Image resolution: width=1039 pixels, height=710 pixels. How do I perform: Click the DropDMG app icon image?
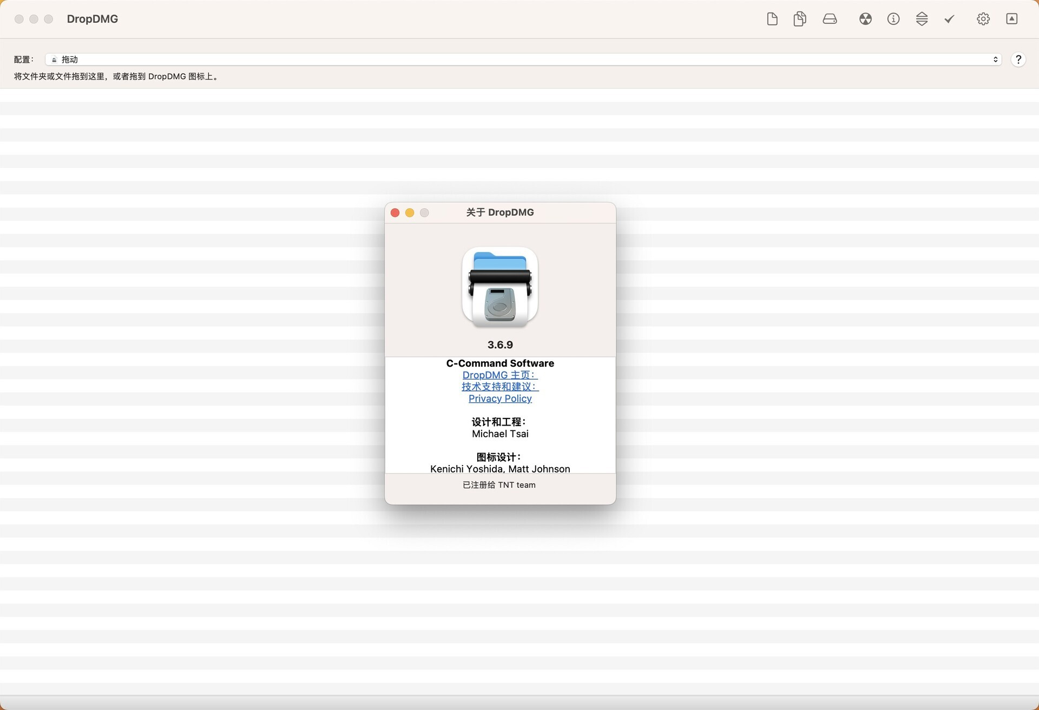(499, 287)
